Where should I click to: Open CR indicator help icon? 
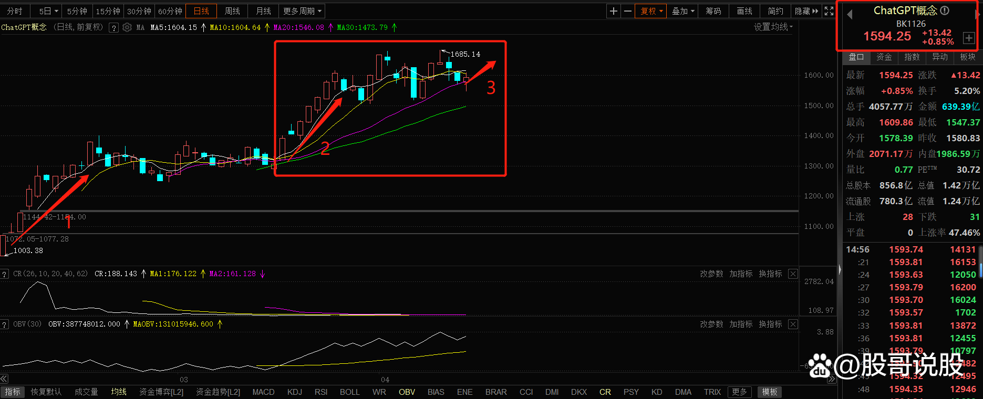tap(4, 274)
